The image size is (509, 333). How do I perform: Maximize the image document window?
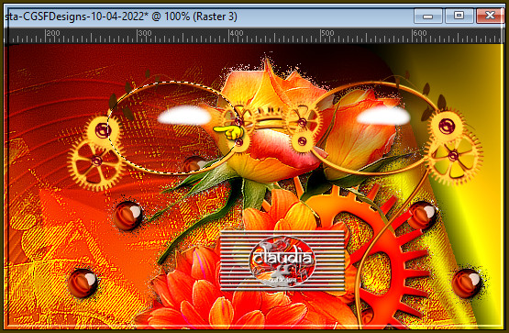click(x=459, y=16)
